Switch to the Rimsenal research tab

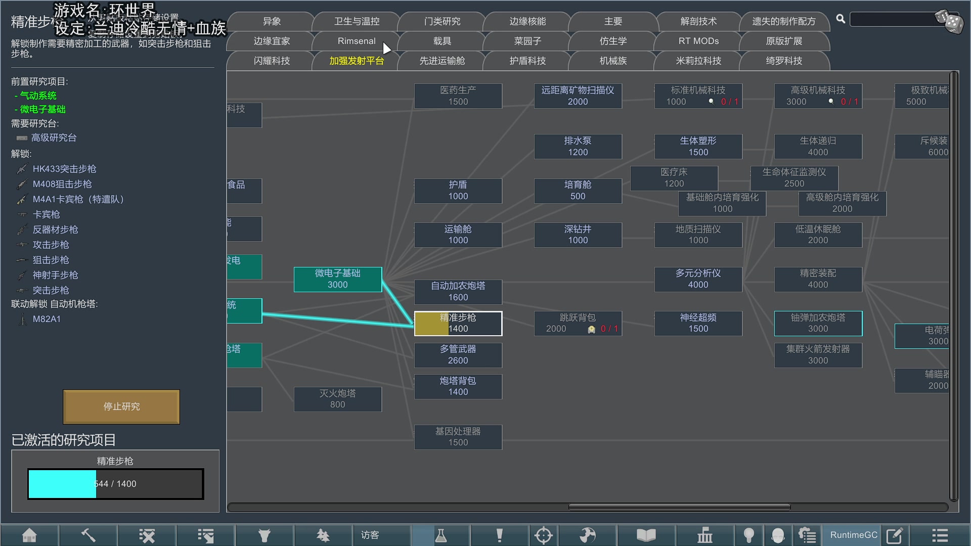click(x=357, y=41)
